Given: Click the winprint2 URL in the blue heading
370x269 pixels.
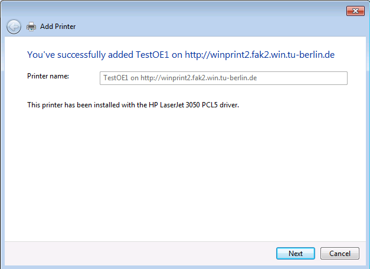Looking at the screenshot, I should [x=260, y=55].
